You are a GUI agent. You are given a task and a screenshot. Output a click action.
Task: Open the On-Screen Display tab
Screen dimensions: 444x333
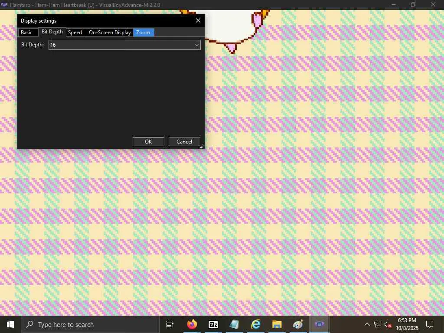click(110, 33)
